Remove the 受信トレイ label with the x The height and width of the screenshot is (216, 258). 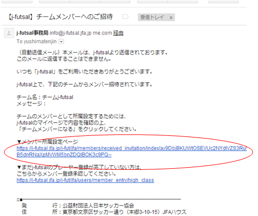(x=171, y=18)
